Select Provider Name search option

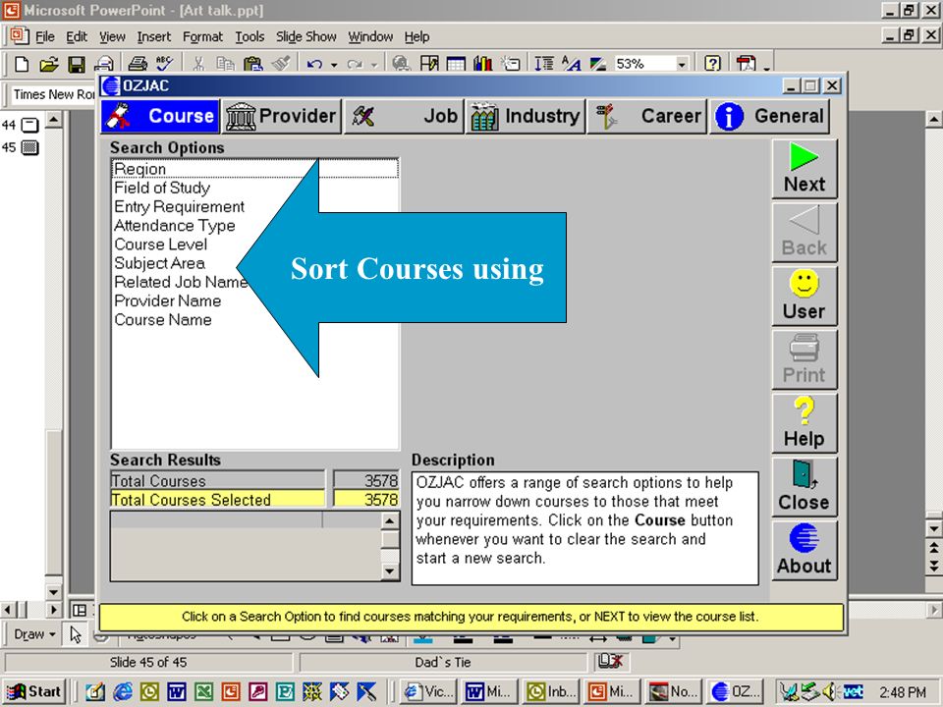pyautogui.click(x=168, y=300)
